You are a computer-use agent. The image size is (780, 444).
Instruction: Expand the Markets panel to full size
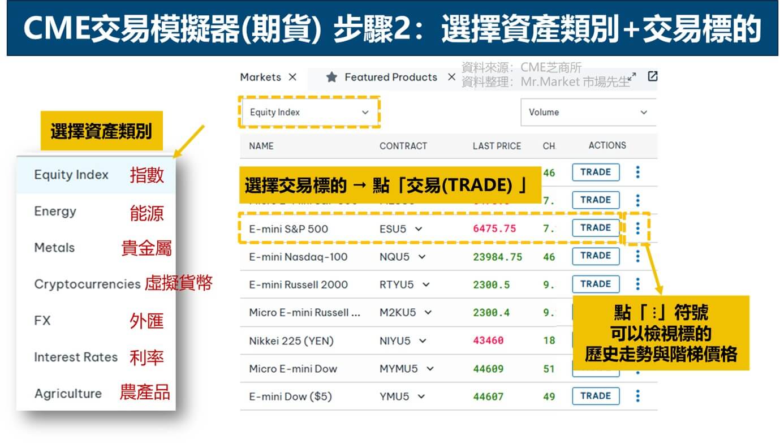(632, 76)
